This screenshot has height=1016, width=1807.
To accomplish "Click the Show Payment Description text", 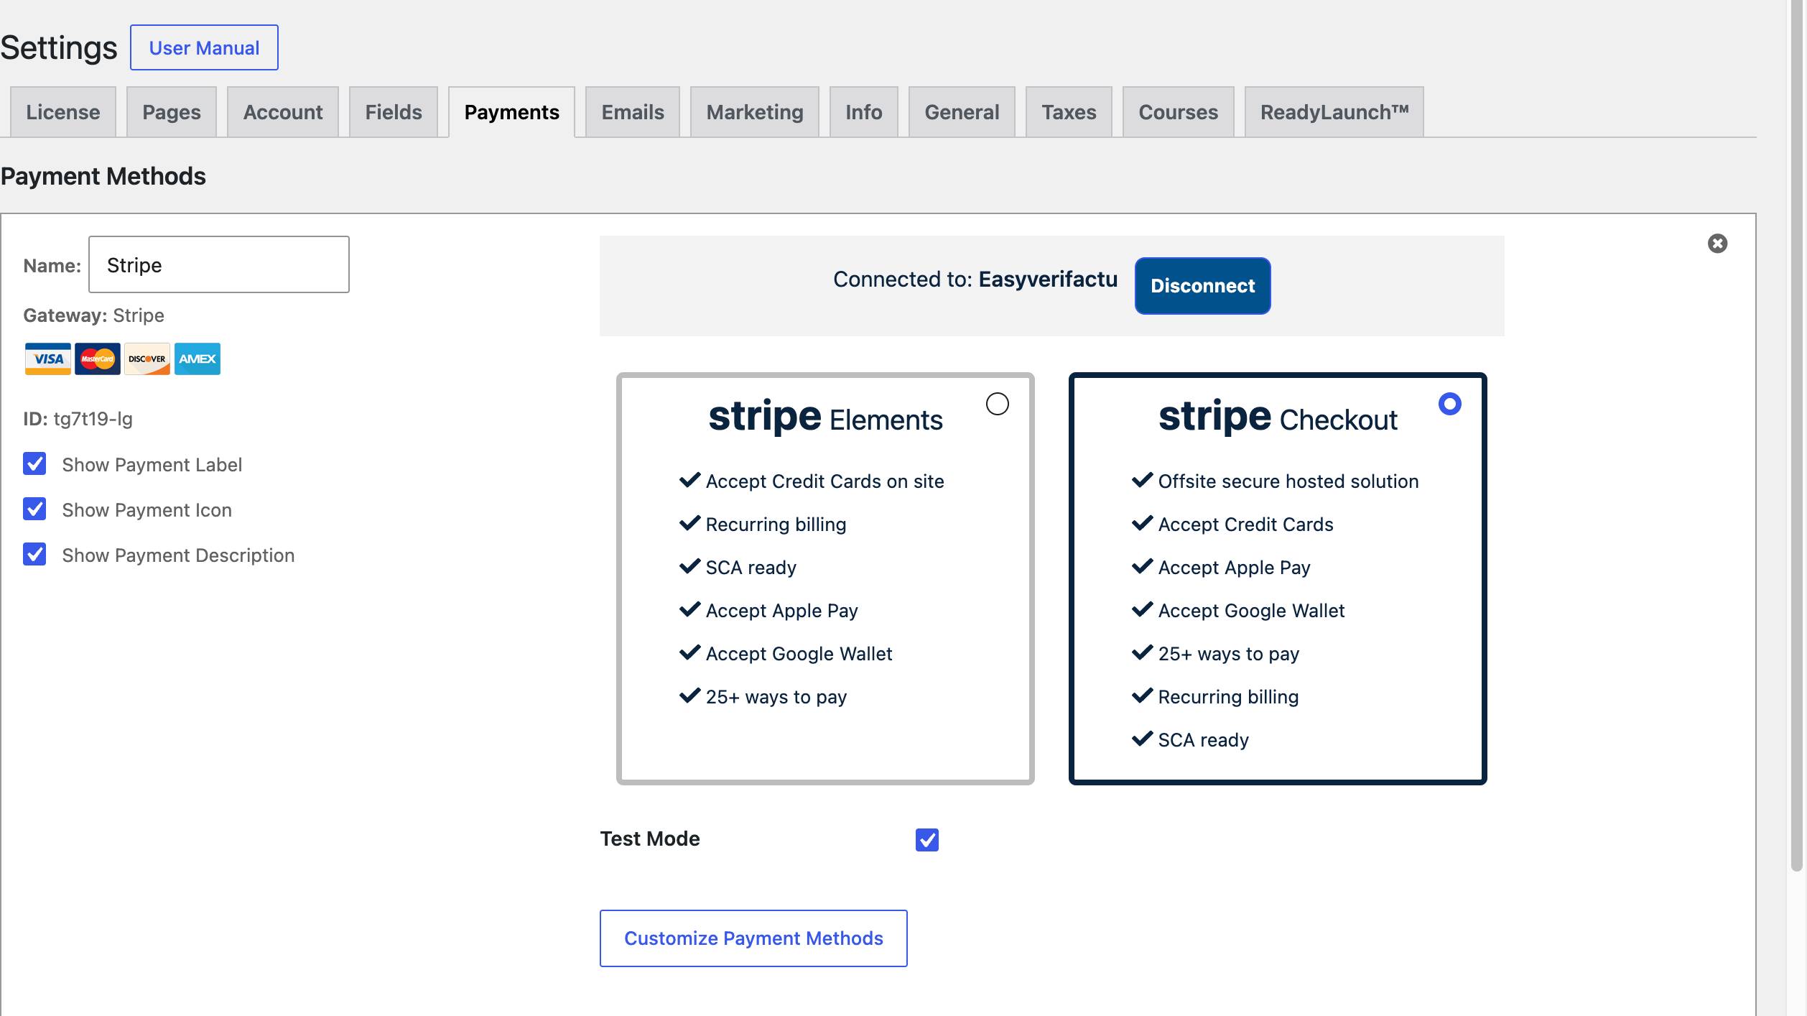I will (178, 555).
